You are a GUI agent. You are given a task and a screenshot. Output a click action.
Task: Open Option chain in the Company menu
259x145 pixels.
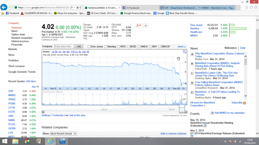pos(18,34)
